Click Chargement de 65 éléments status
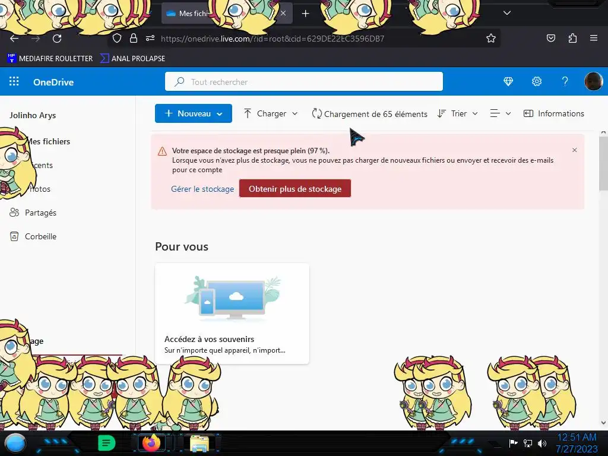The image size is (608, 456). point(369,113)
